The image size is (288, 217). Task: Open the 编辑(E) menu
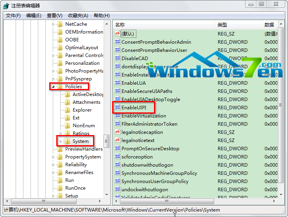(34, 15)
